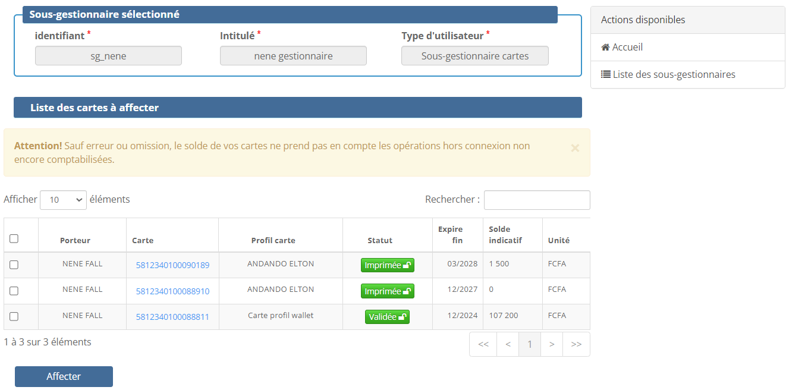The width and height of the screenshot is (786, 390).
Task: Open the Afficher elements count dropdown
Action: pos(63,200)
